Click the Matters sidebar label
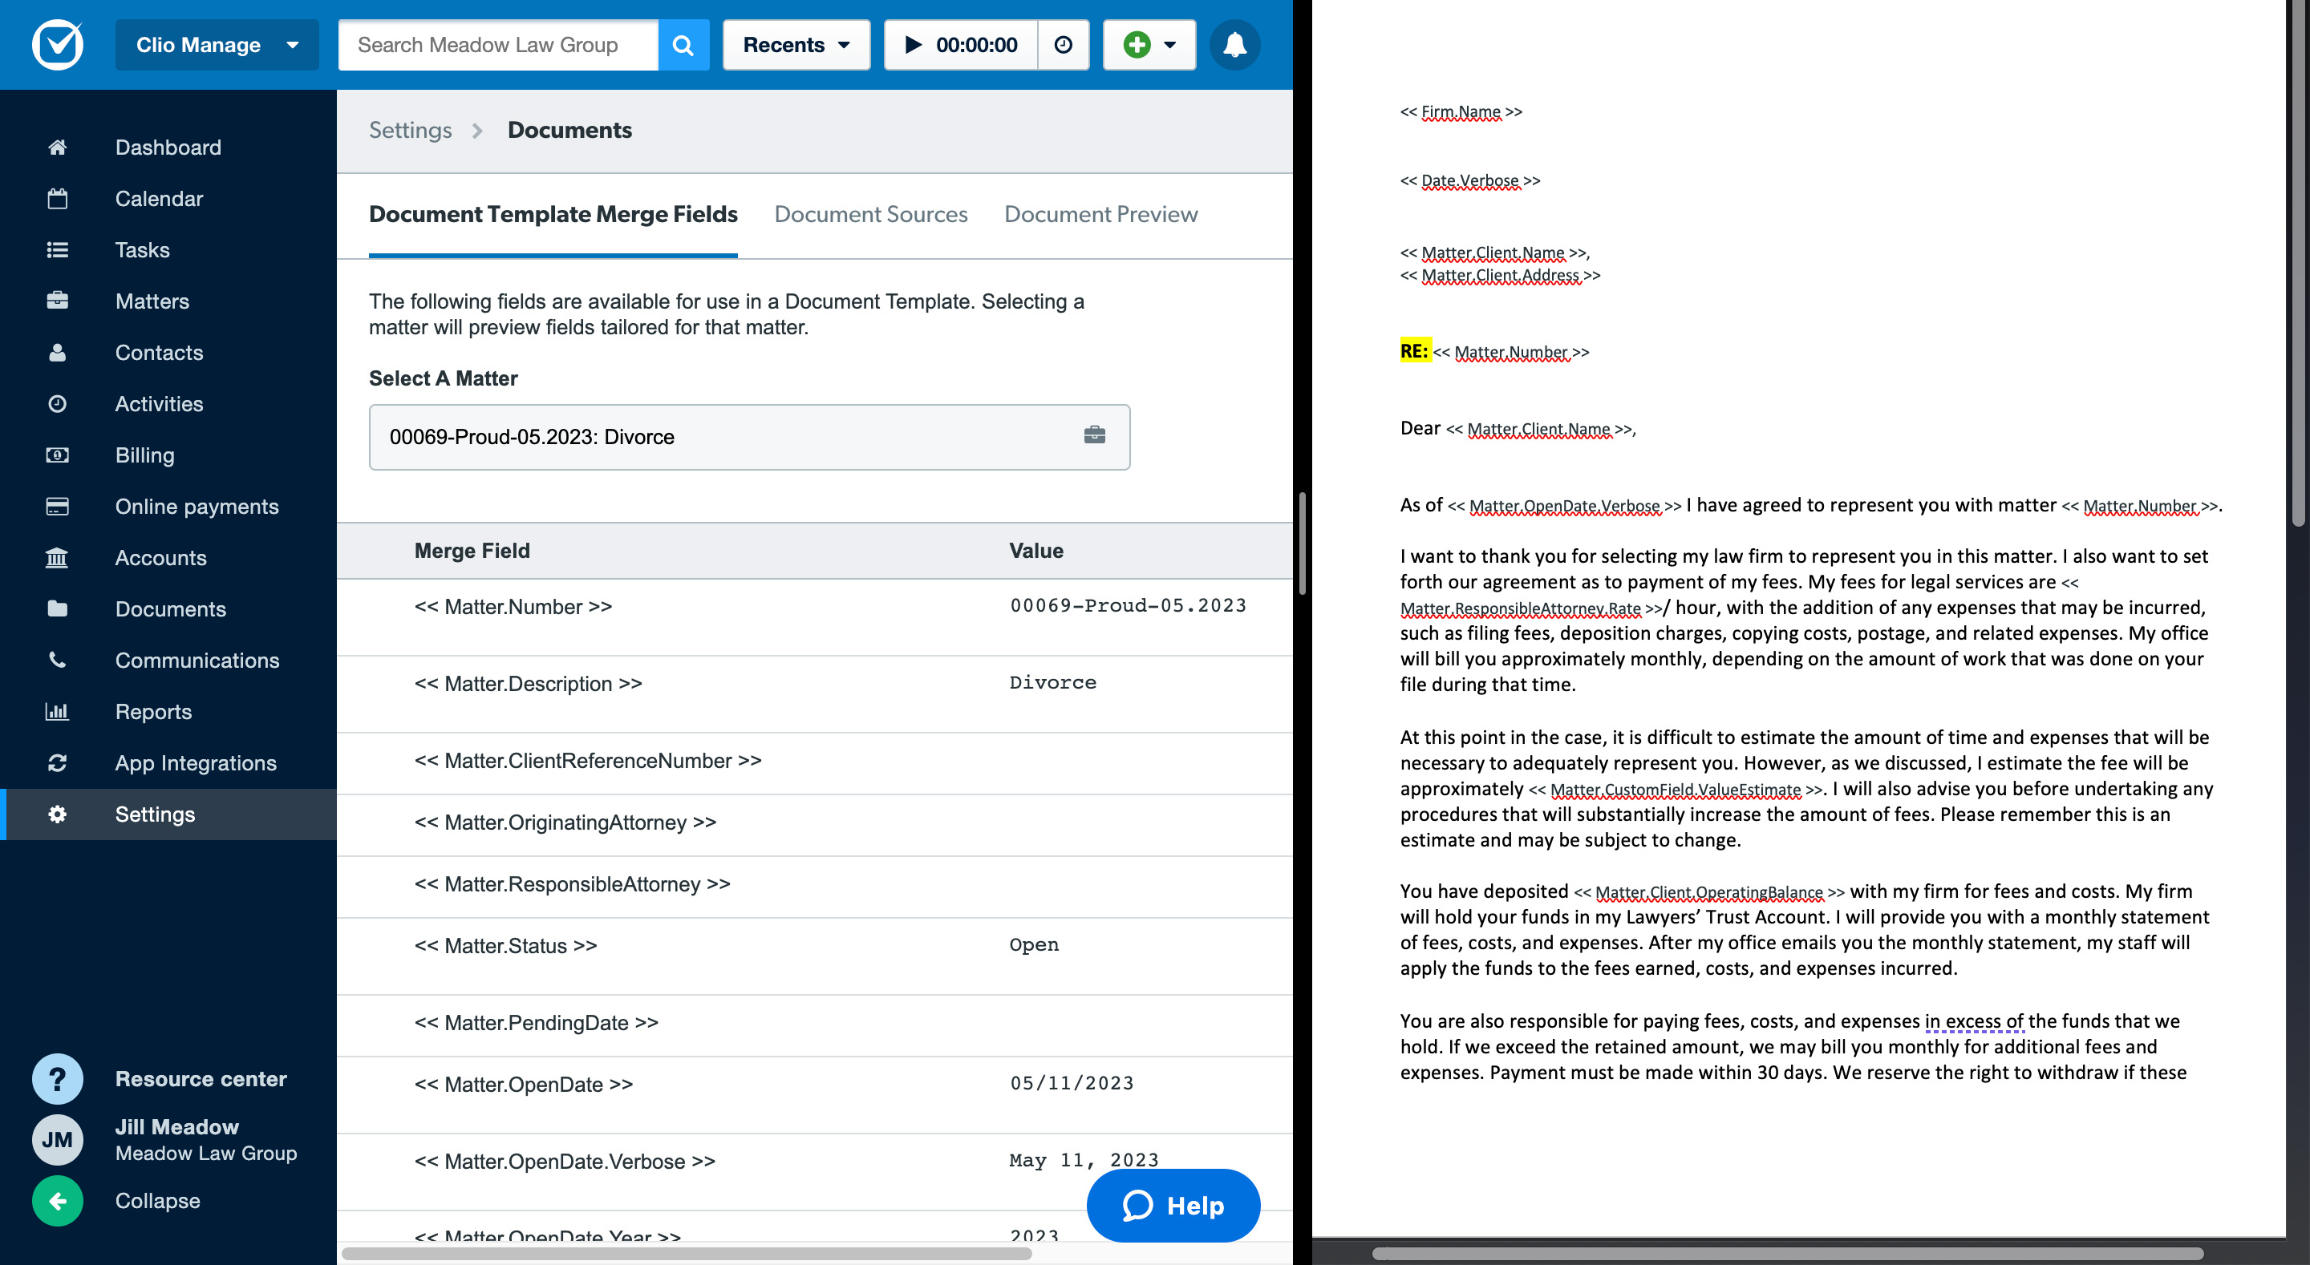The image size is (2310, 1265). (152, 301)
